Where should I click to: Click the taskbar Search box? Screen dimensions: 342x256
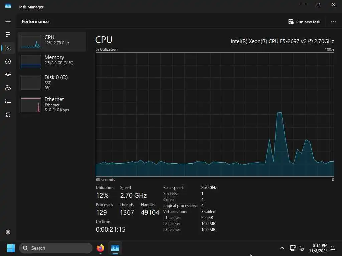point(56,248)
